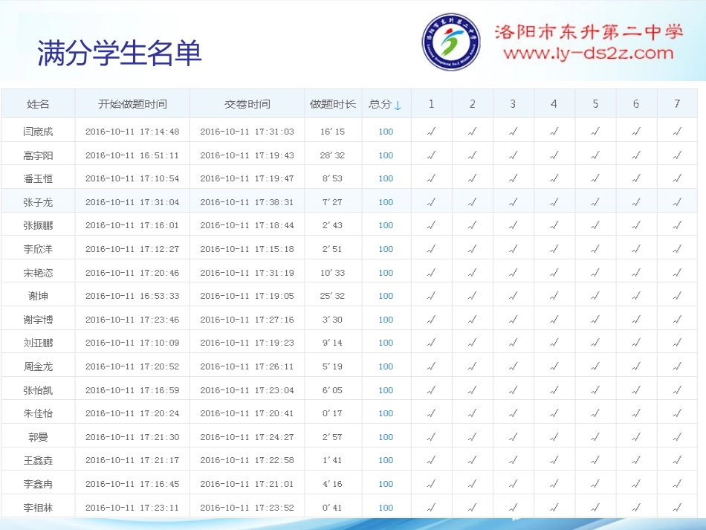Sort by the 交卷时间 column header

click(x=247, y=104)
